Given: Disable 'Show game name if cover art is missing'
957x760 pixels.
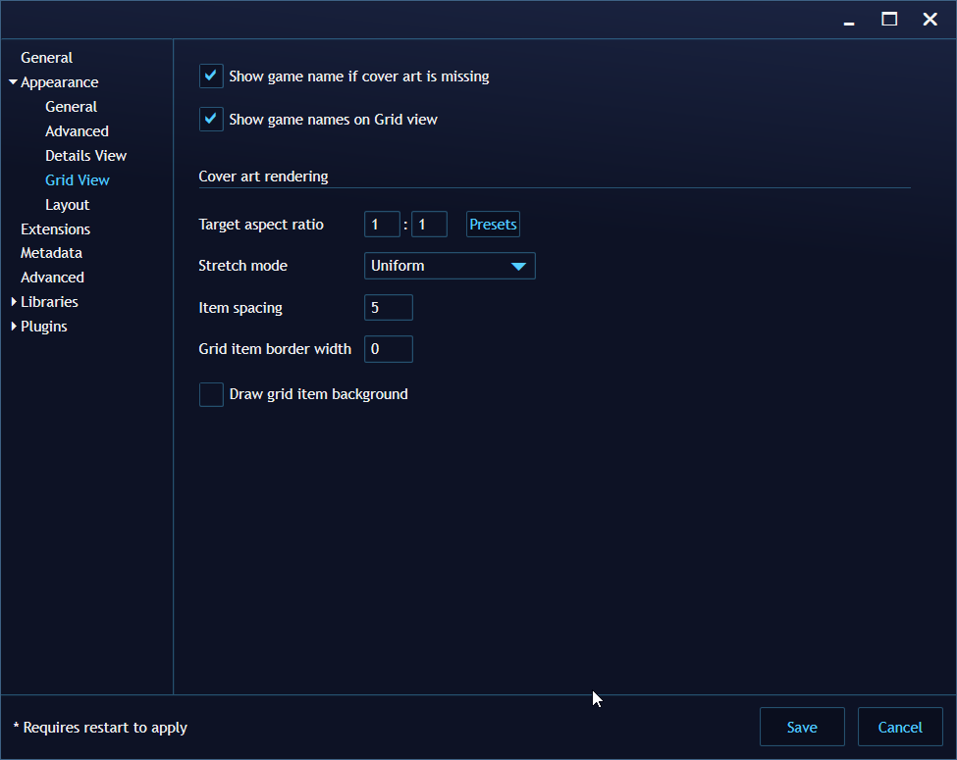Looking at the screenshot, I should [x=211, y=76].
